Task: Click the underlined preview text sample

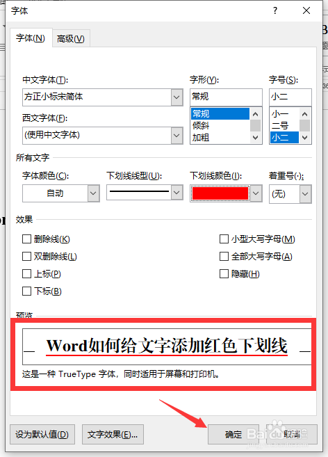Action: 167,346
